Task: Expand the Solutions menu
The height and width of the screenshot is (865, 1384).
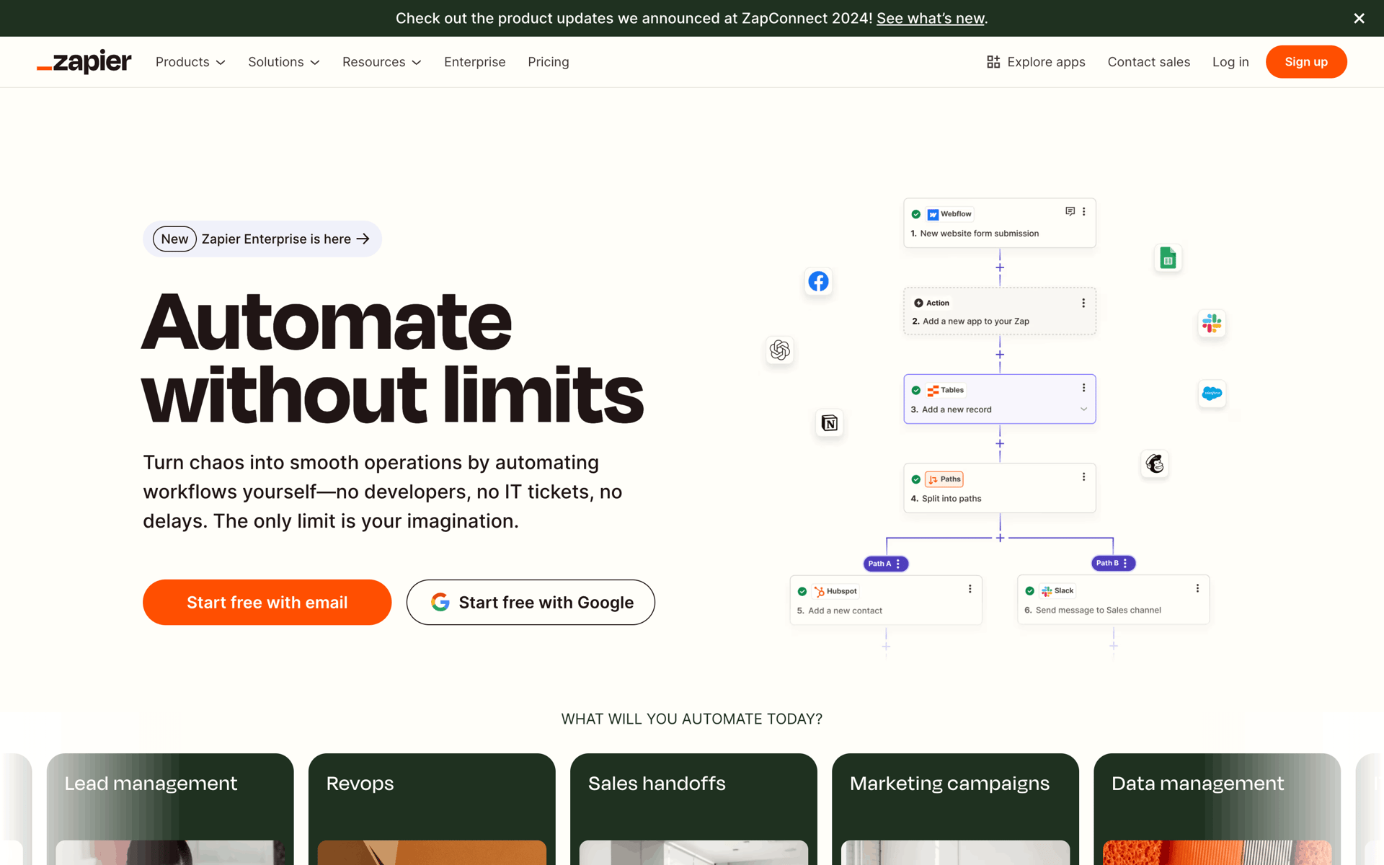Action: coord(284,62)
